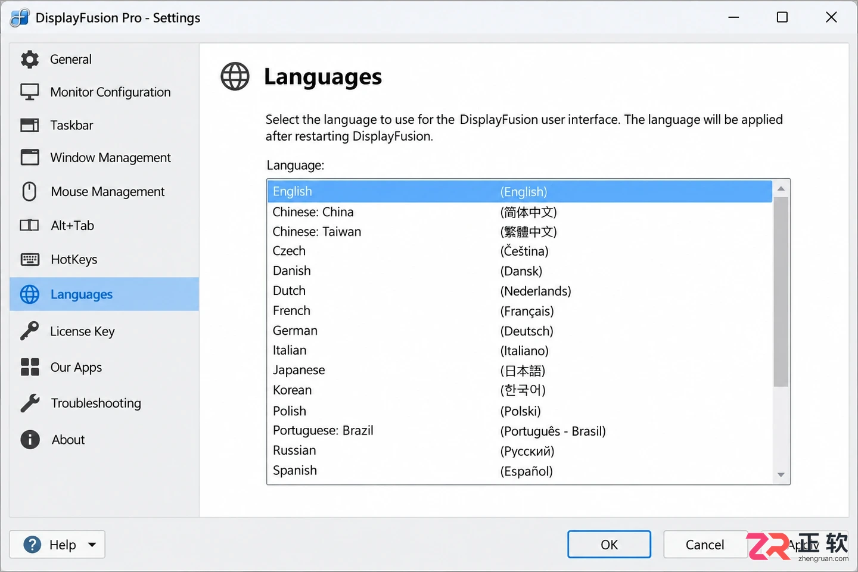858x572 pixels.
Task: Pick Italian (Italiano) in the list
Action: [520, 350]
